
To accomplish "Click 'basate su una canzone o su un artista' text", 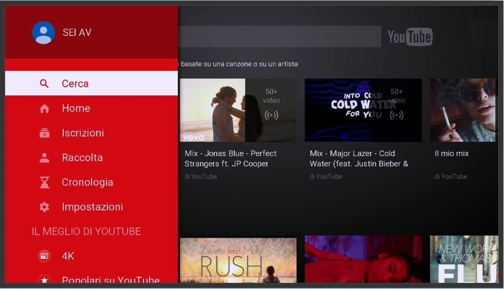I will pyautogui.click(x=239, y=64).
